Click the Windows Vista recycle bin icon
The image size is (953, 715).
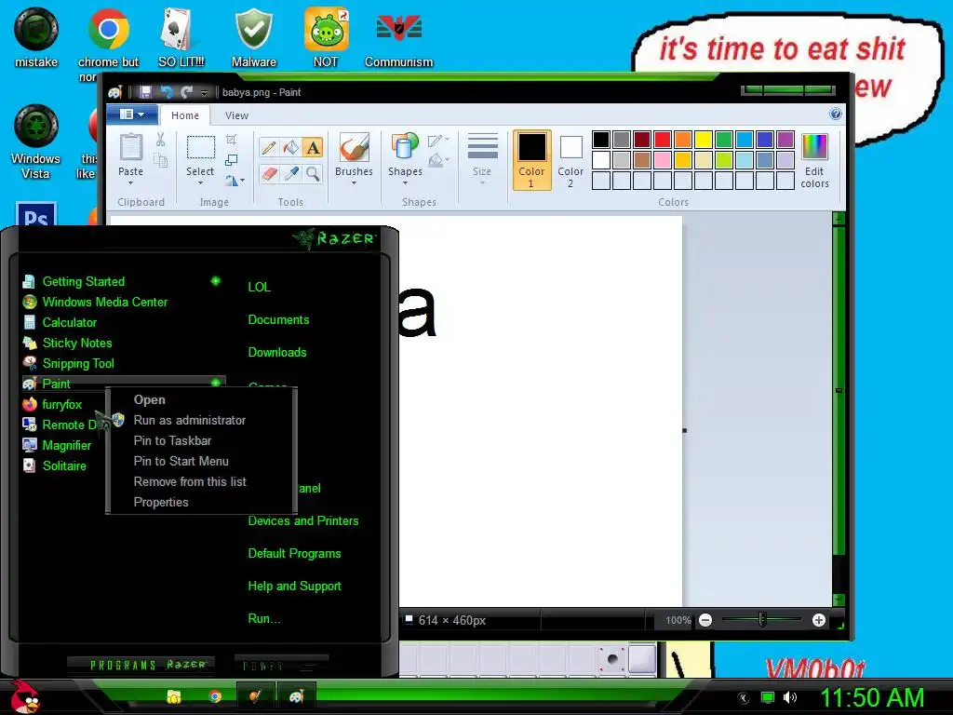click(36, 142)
